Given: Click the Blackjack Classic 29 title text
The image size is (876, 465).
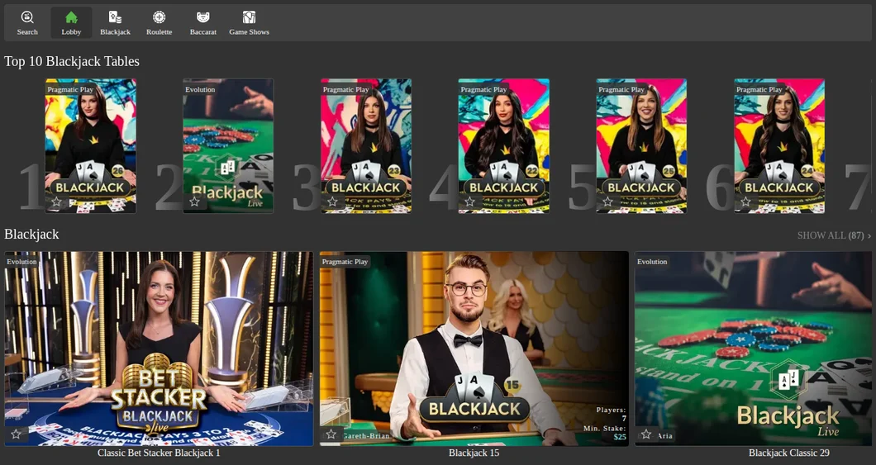Looking at the screenshot, I should click(x=789, y=453).
